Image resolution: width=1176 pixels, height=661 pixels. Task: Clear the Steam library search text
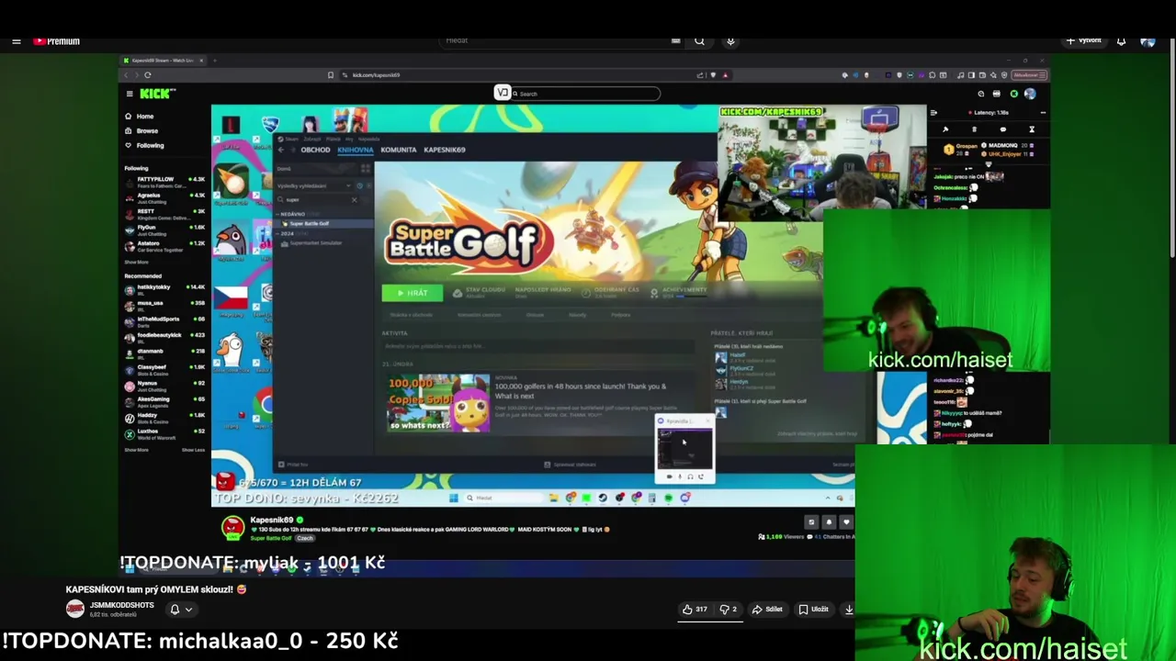point(354,199)
